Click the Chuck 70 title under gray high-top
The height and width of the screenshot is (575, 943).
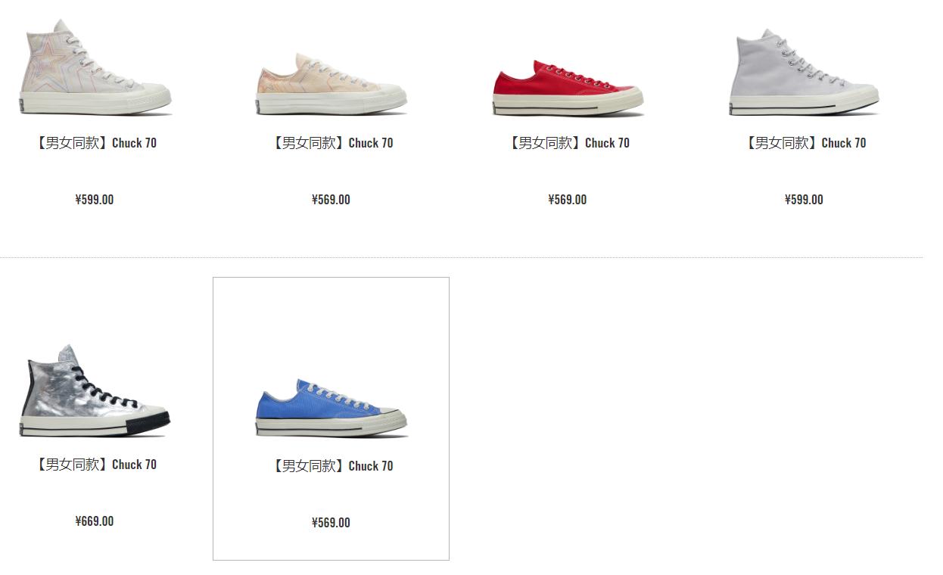804,143
